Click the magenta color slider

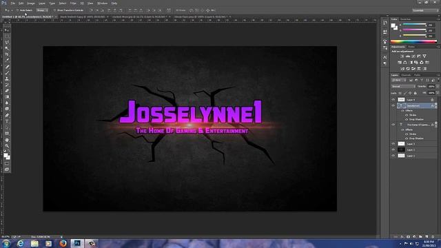click(x=414, y=30)
